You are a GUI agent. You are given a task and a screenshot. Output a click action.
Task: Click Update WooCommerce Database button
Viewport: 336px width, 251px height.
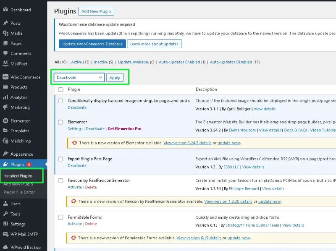[x=92, y=44]
